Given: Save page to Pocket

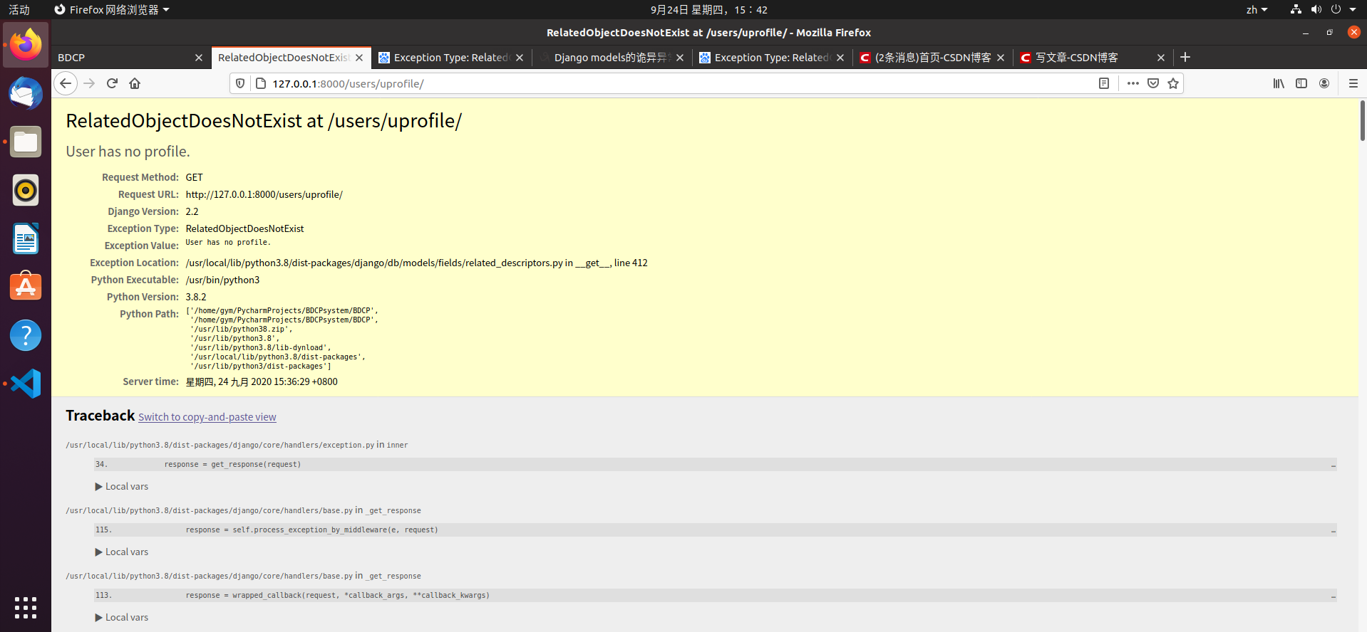Looking at the screenshot, I should point(1153,83).
